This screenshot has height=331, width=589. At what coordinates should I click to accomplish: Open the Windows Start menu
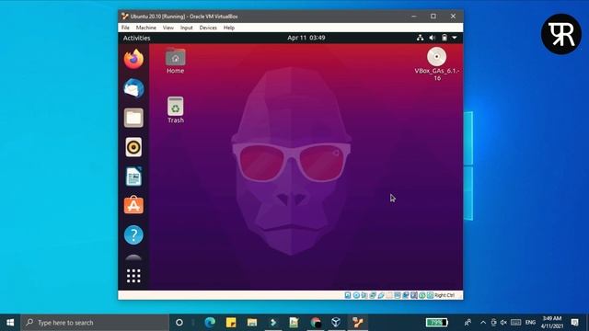point(10,323)
